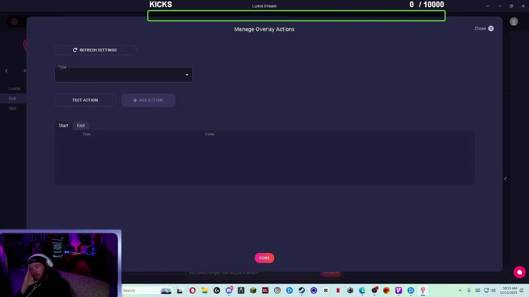Open Discord from taskbar
The height and width of the screenshot is (297, 529).
pos(229,291)
